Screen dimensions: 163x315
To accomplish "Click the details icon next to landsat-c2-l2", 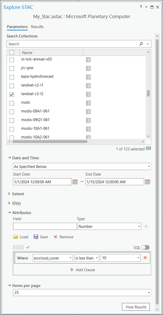I will coord(88,94).
